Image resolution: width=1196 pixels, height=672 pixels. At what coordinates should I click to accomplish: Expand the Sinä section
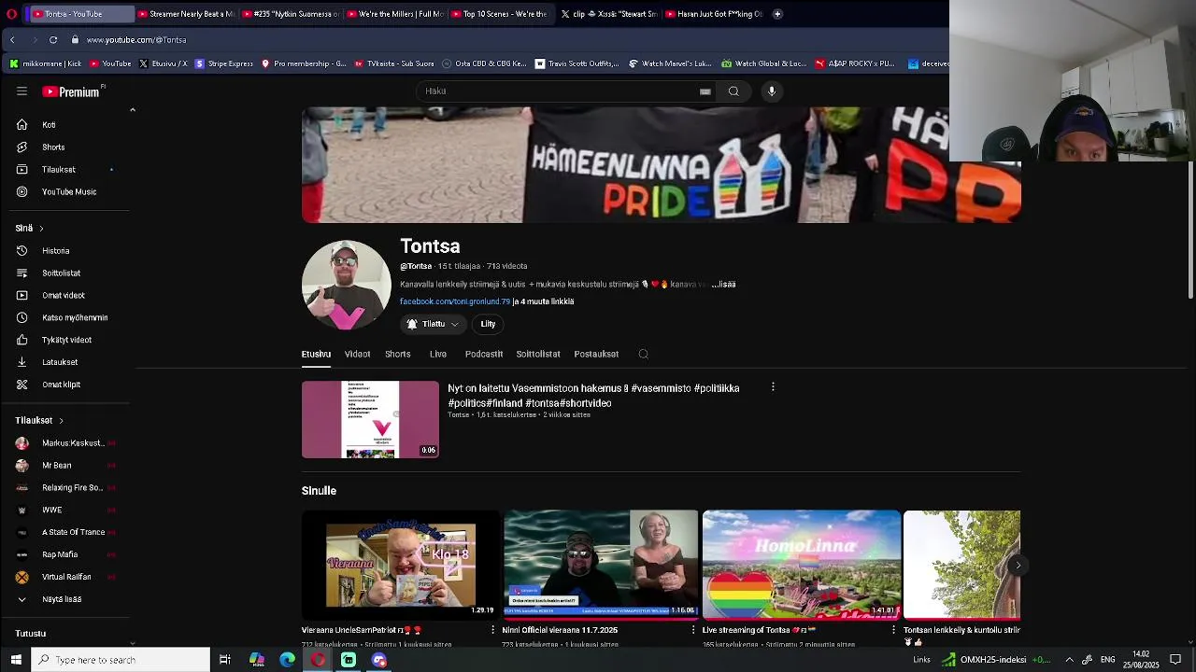tap(29, 228)
